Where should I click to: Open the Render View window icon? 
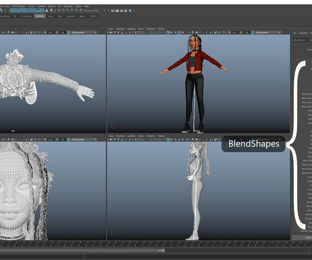click(113, 10)
